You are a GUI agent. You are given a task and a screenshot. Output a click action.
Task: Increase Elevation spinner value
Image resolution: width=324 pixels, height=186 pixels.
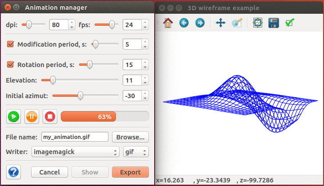[145, 78]
